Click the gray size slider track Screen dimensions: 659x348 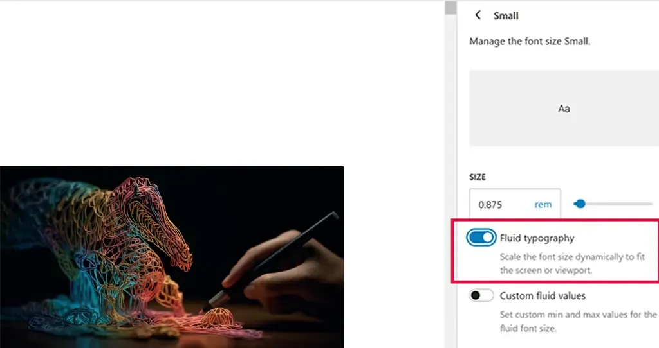pyautogui.click(x=618, y=204)
